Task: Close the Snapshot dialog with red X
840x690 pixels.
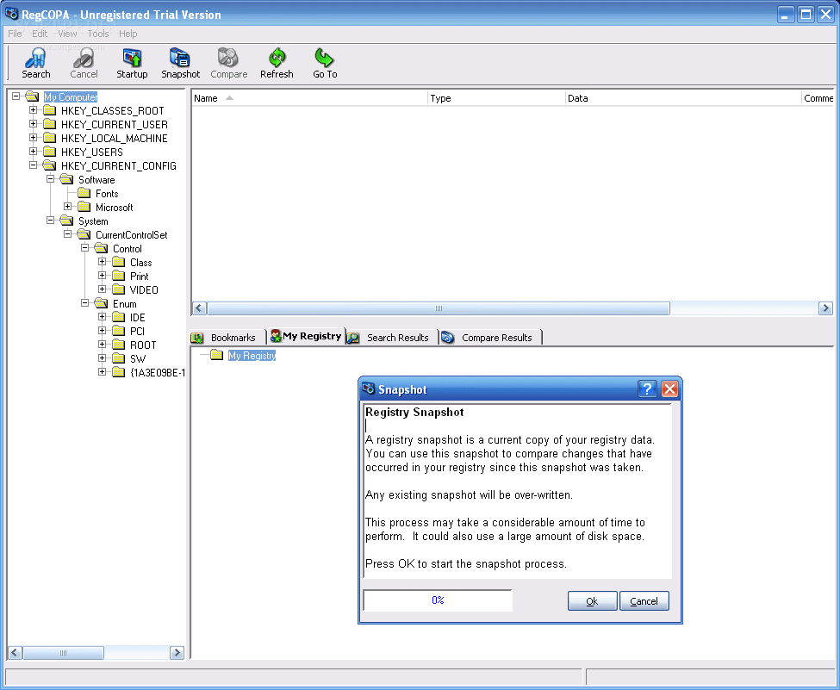Action: pyautogui.click(x=669, y=389)
